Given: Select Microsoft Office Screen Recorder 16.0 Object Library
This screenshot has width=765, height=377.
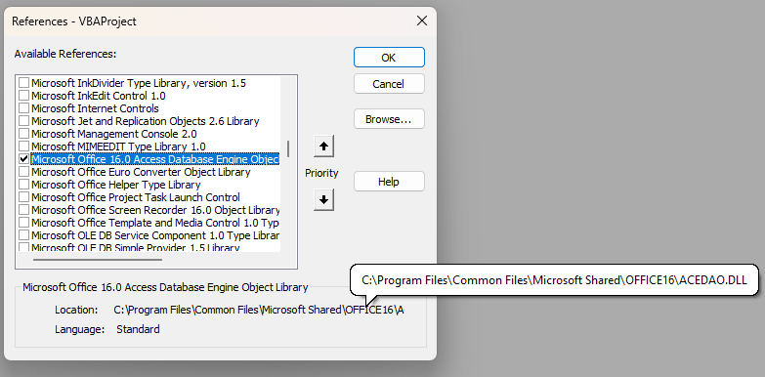Looking at the screenshot, I should coord(155,210).
